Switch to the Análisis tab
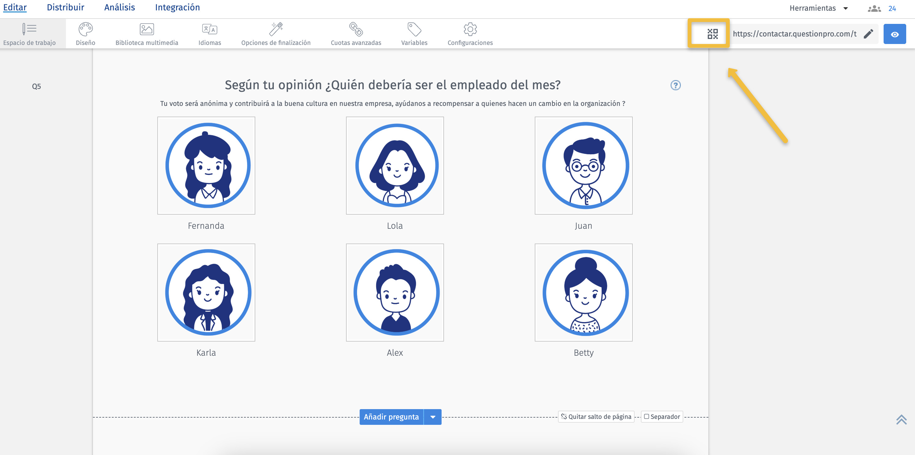Viewport: 915px width, 455px height. click(x=119, y=8)
